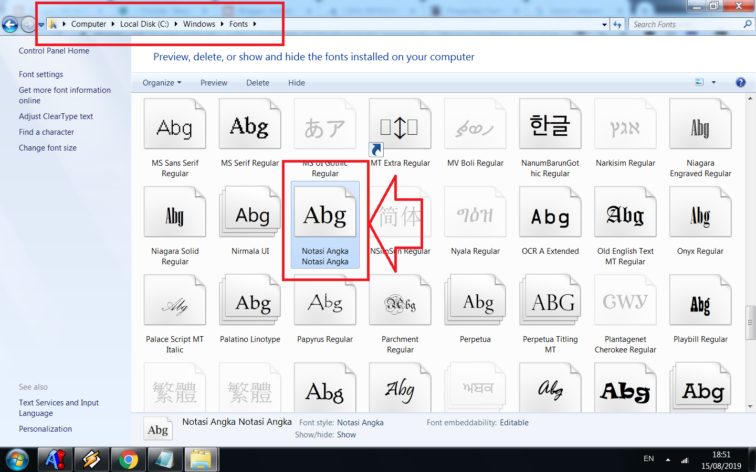Image resolution: width=756 pixels, height=472 pixels.
Task: Expand the recent pages dropdown arrow
Action: click(41, 24)
